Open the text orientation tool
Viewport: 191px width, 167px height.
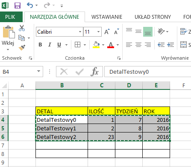coord(161,32)
